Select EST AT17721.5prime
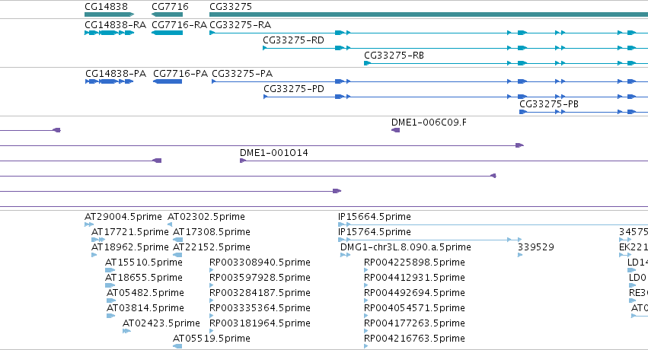Viewport: 648px width, 350px height. (129, 232)
